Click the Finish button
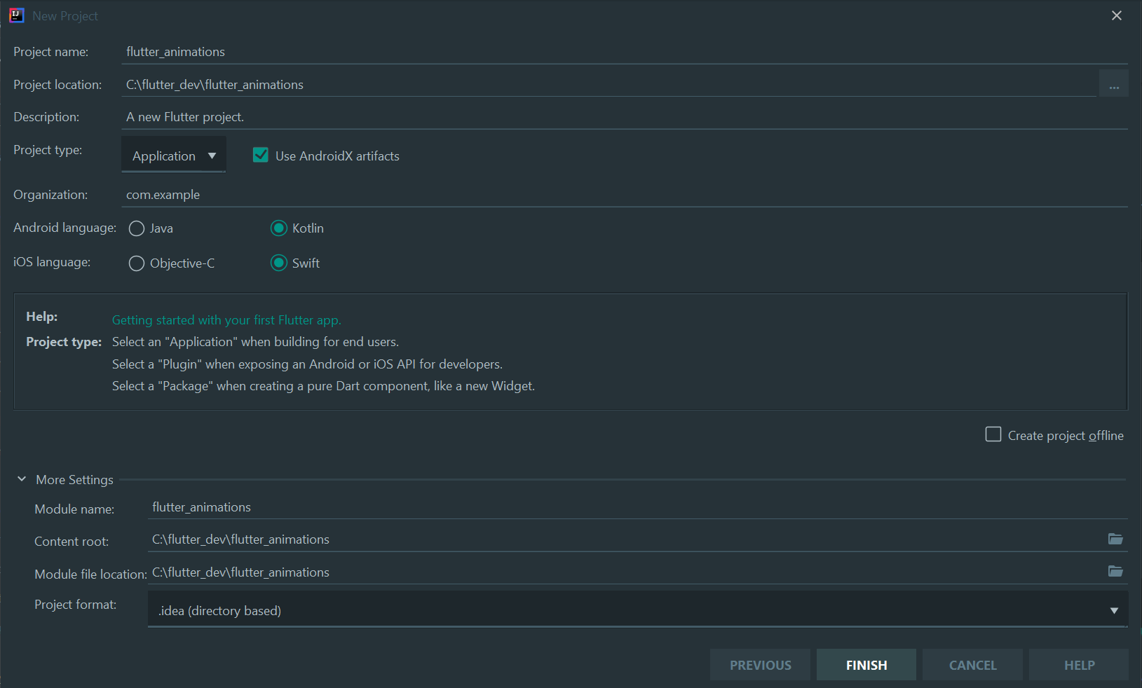This screenshot has width=1142, height=688. click(x=866, y=665)
